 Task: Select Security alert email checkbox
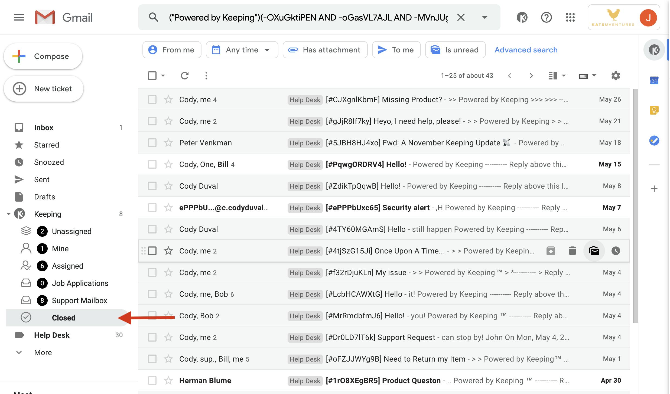(x=152, y=208)
